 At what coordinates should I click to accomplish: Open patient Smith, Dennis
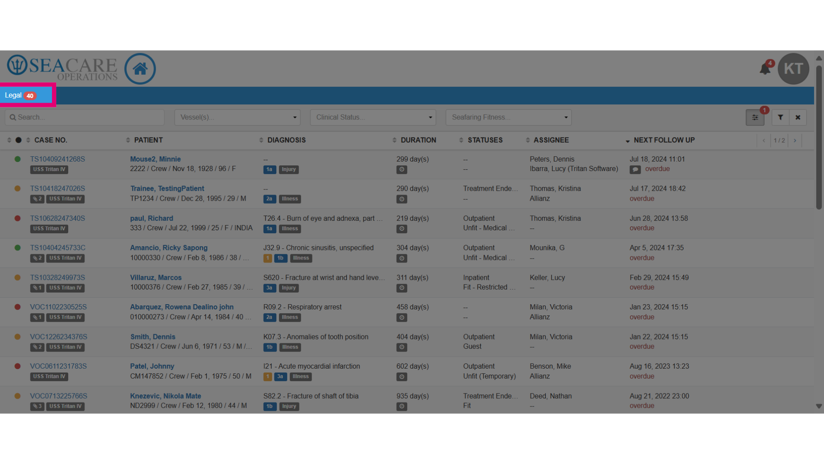pyautogui.click(x=153, y=337)
